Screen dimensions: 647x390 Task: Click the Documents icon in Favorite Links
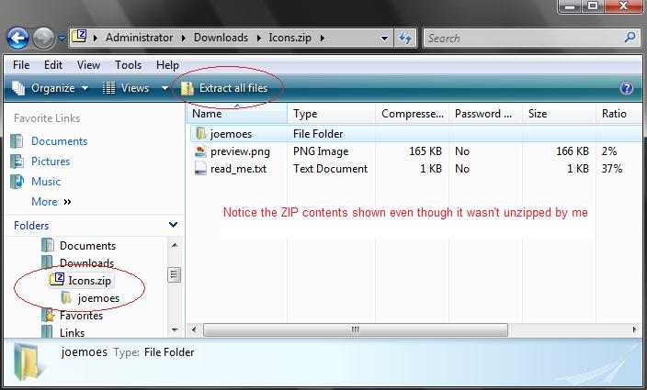click(17, 141)
